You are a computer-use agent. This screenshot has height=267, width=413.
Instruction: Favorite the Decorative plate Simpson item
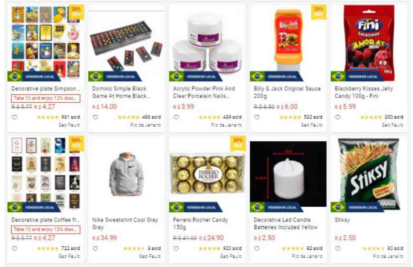point(14,117)
